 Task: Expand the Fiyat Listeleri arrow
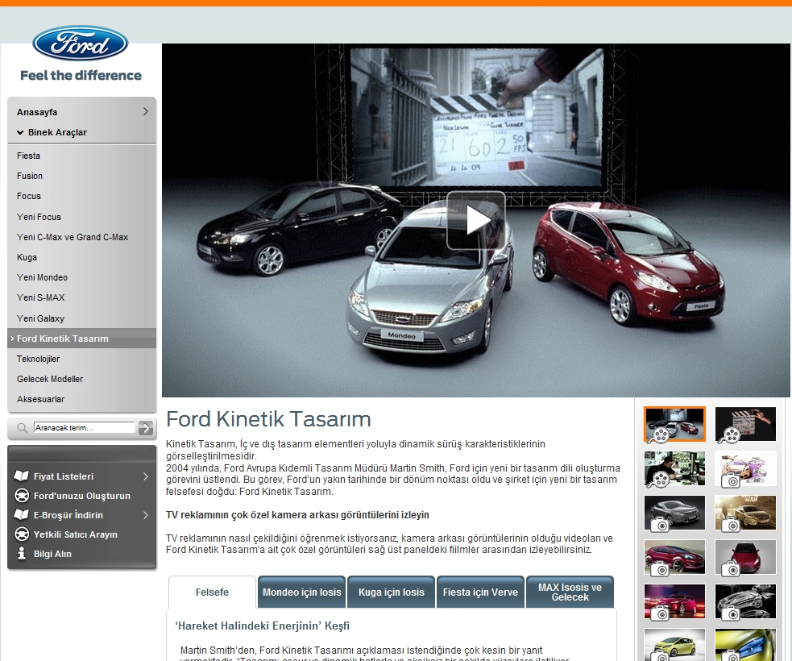tap(146, 476)
